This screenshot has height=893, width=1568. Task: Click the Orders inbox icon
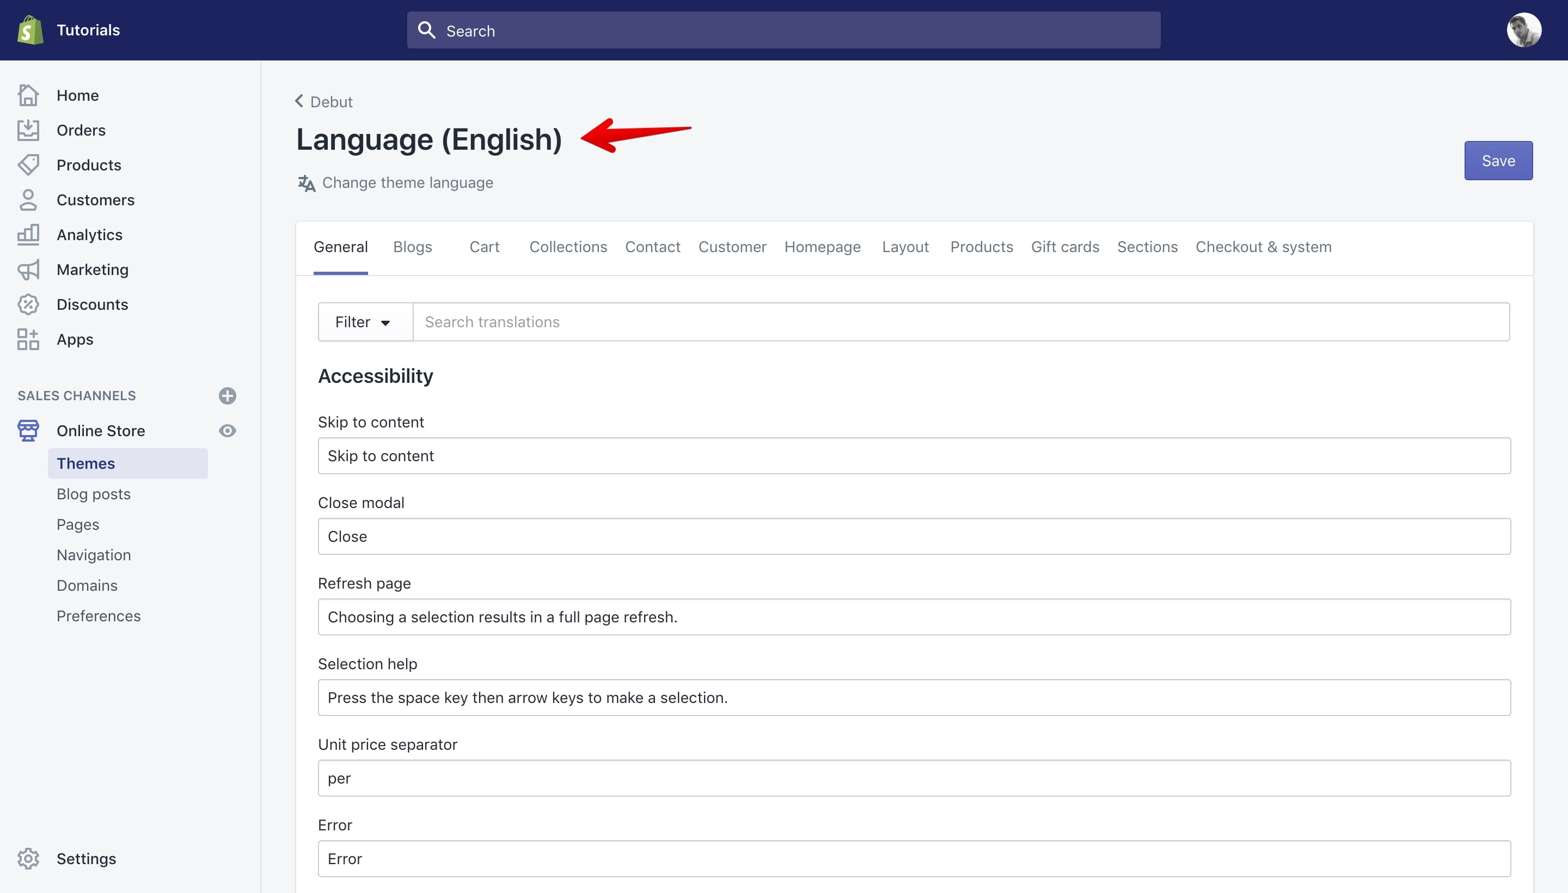pos(28,130)
